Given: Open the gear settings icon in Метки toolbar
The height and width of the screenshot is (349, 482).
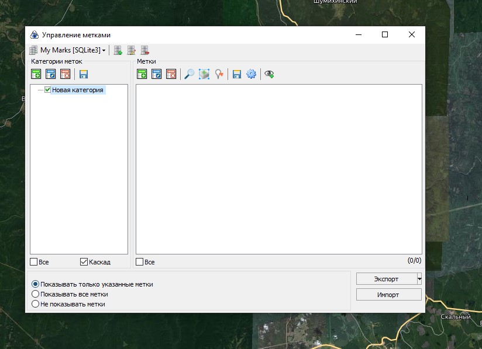Looking at the screenshot, I should [x=251, y=74].
